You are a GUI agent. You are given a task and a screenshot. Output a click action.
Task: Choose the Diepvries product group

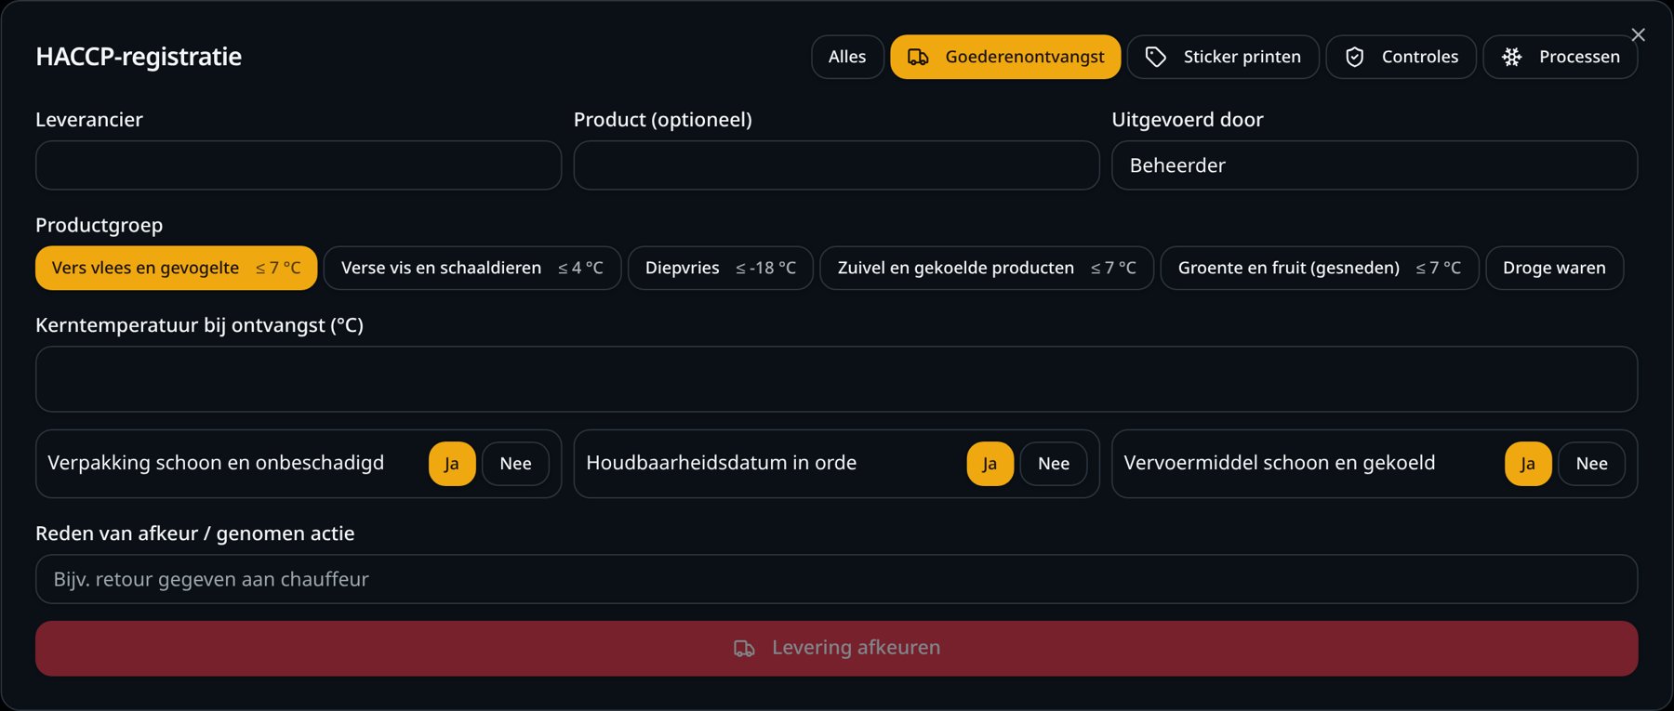[x=721, y=268]
